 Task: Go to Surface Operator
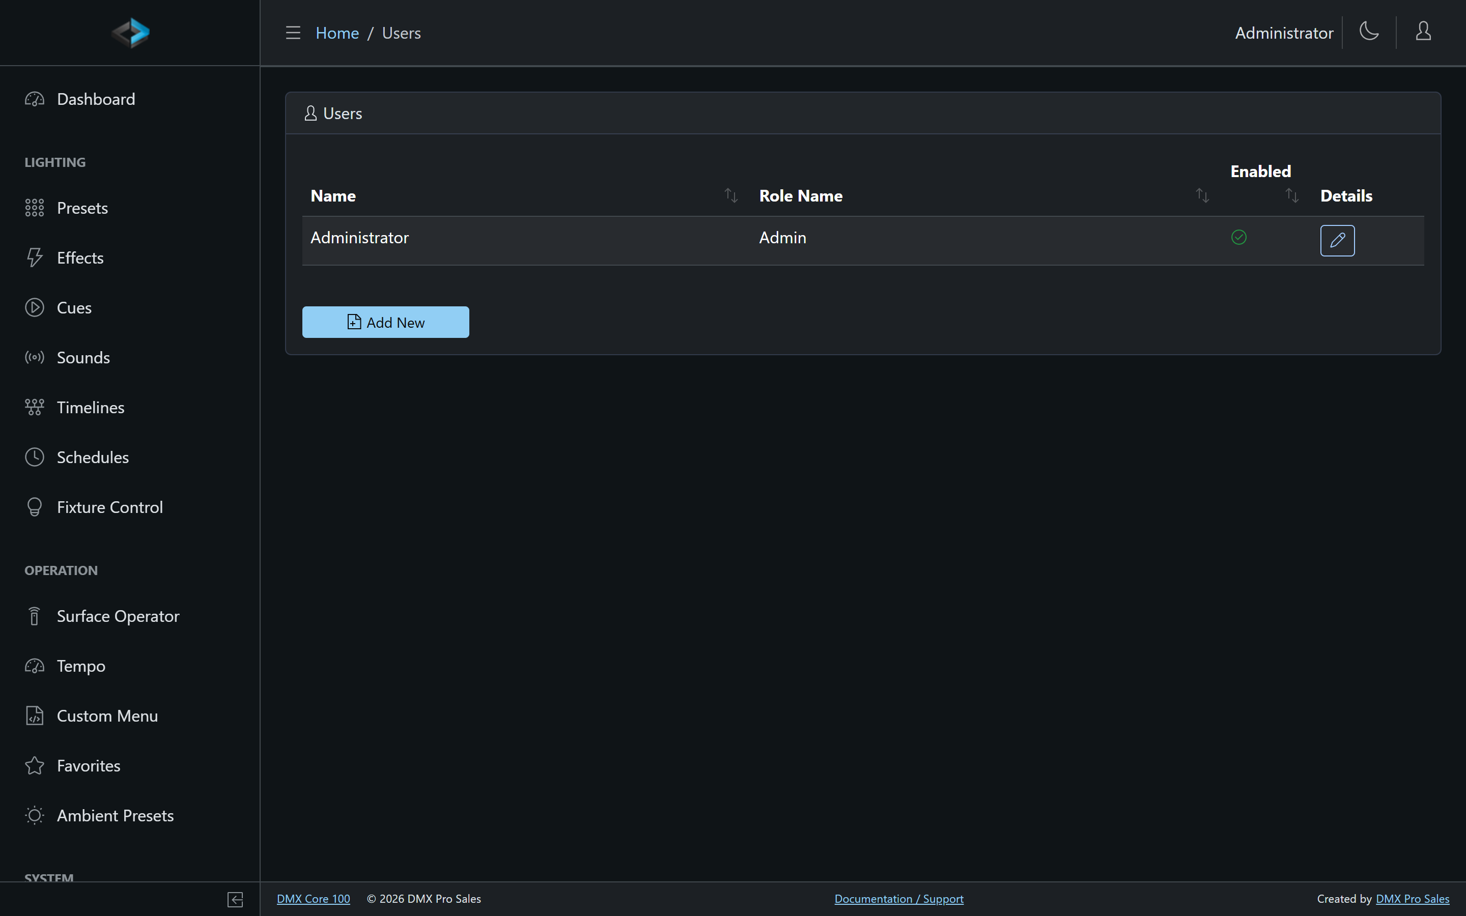pos(130,616)
